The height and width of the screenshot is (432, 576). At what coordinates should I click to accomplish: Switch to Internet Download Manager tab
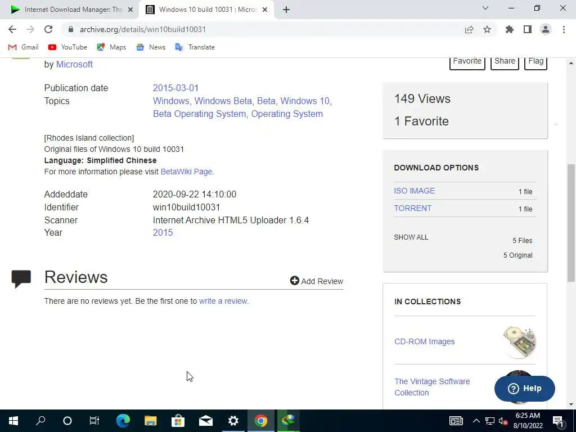click(x=69, y=10)
